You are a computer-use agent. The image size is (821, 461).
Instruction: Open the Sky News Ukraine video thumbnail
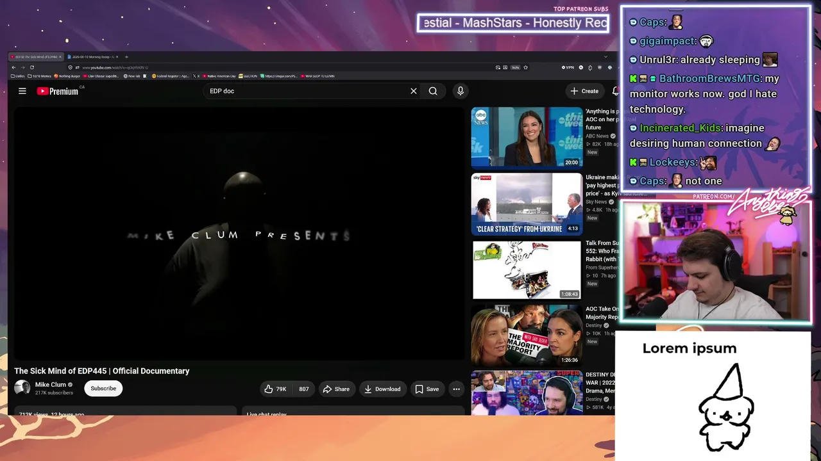point(527,204)
